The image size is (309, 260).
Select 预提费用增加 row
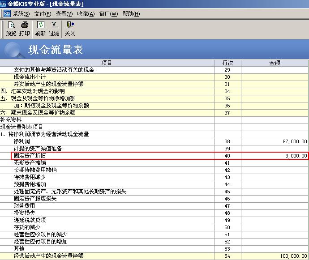[x=154, y=184]
